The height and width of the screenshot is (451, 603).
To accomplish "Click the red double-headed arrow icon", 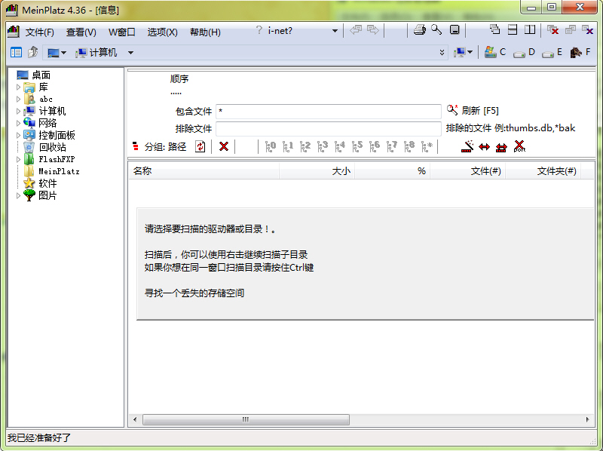I will click(x=484, y=147).
